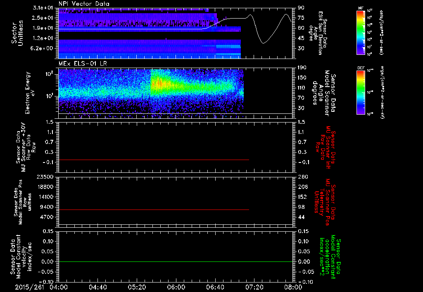Click the 2015/261 date label on time axis
423x292 pixels.
click(29, 287)
